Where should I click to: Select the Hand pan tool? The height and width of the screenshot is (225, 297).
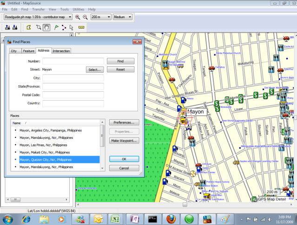click(46, 27)
